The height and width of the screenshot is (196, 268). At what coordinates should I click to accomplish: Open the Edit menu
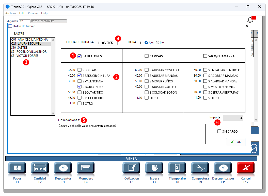point(22,13)
